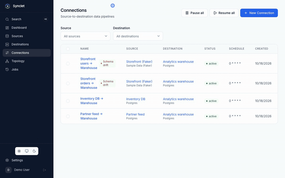The image size is (285, 178).
Task: Click the Demo User avatar
Action: 8,170
